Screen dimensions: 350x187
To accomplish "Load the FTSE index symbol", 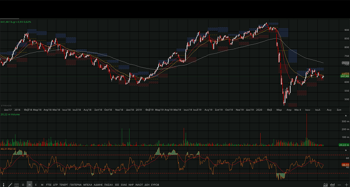I will coord(49,184).
